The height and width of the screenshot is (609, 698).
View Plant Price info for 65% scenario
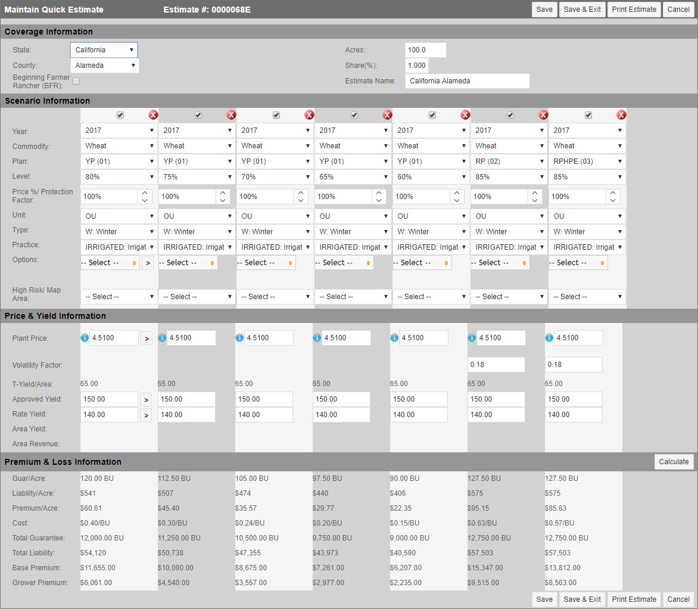coord(317,338)
